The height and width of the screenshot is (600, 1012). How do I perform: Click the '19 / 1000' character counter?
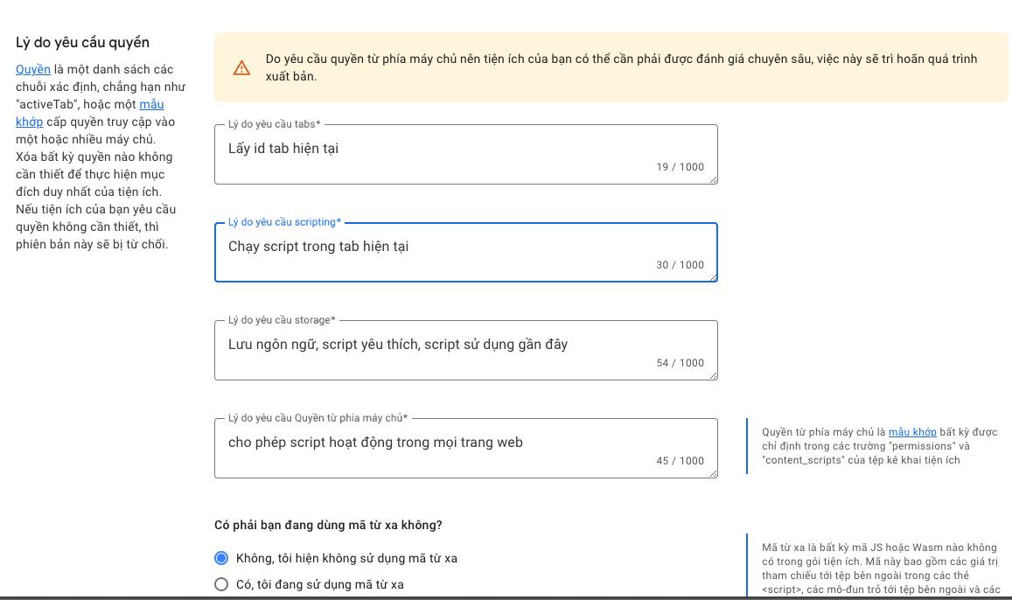680,166
